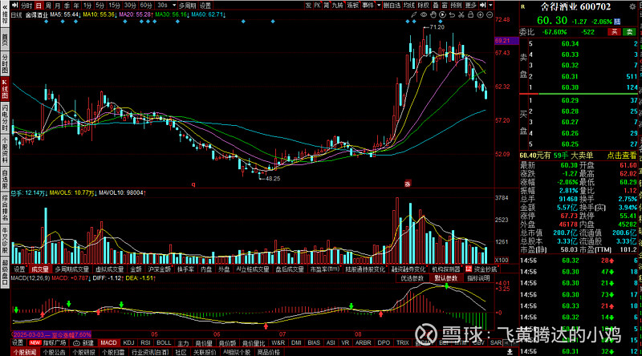
Task: Open the 更多 toolbar menu
Action: tap(471, 6)
